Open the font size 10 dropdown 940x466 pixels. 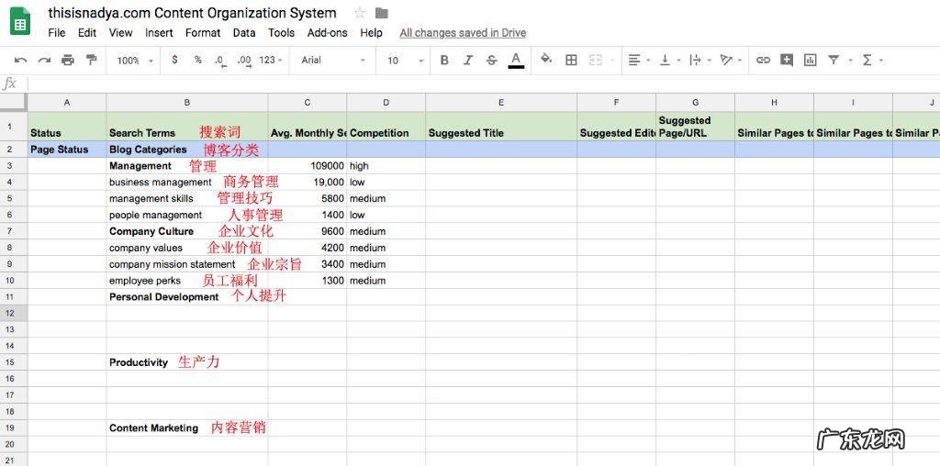click(x=405, y=61)
